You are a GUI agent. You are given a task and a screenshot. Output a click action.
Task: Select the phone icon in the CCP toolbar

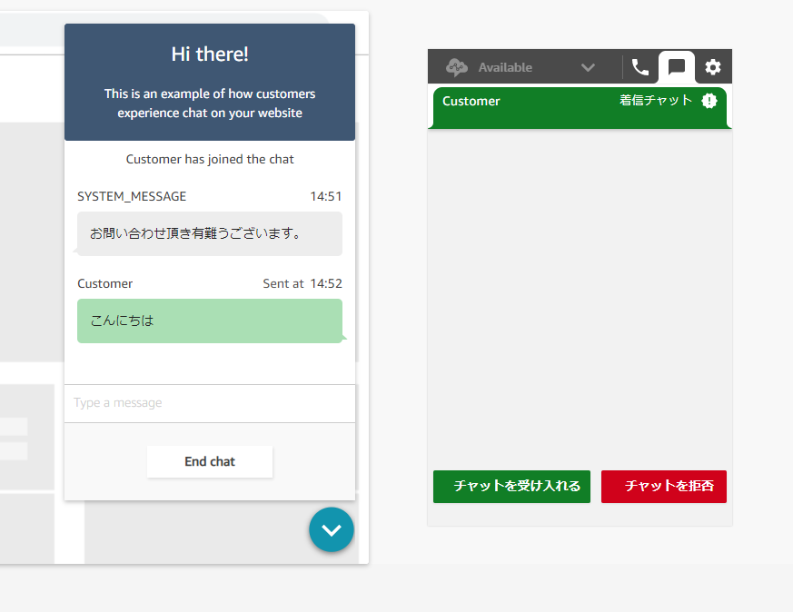[x=639, y=66]
